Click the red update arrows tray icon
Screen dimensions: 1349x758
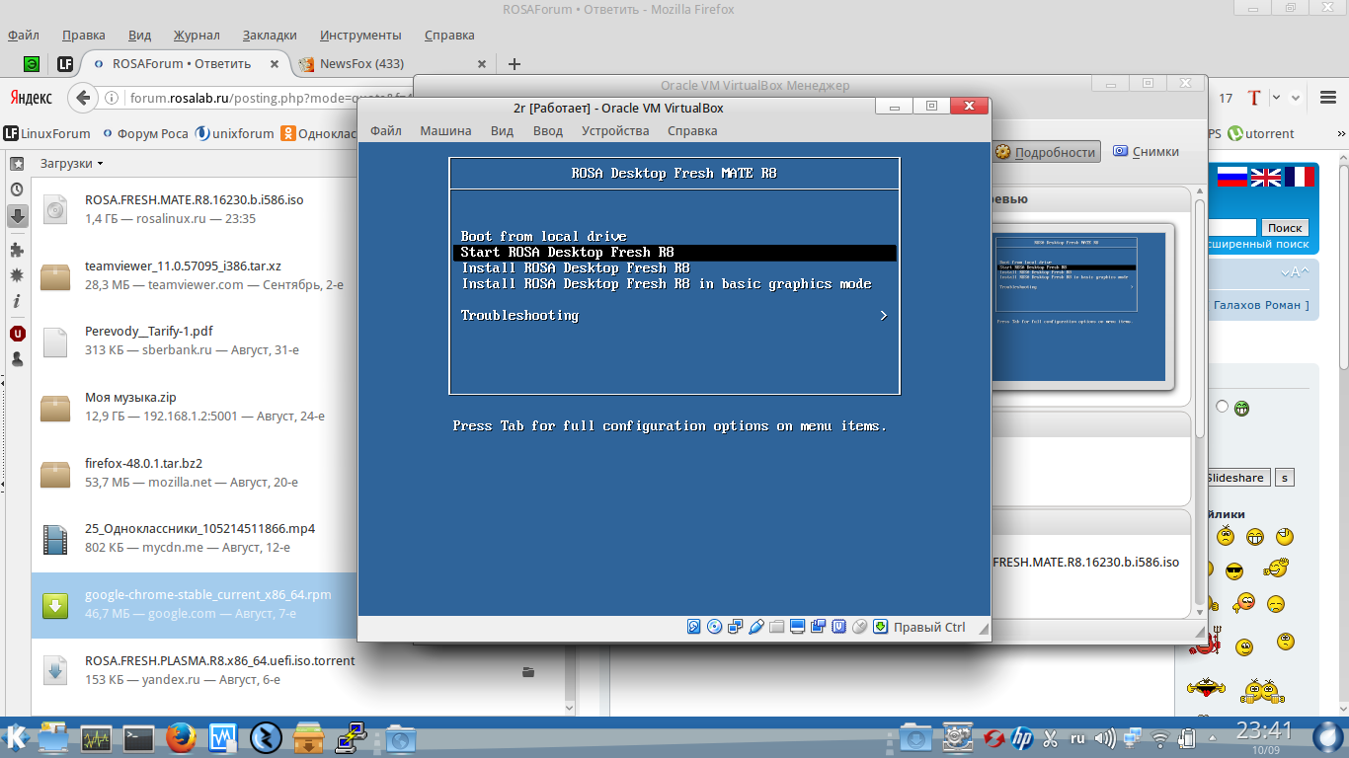(994, 738)
